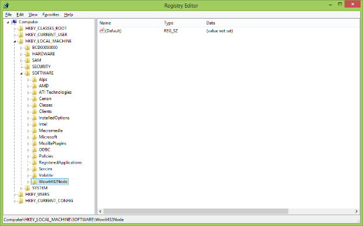Expand the HKEY_CURRENT_USER key
This screenshot has height=226, width=363.
pos(15,35)
